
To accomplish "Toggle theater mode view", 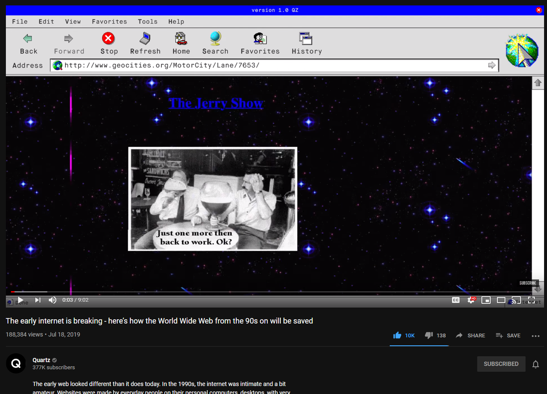I will tap(501, 300).
